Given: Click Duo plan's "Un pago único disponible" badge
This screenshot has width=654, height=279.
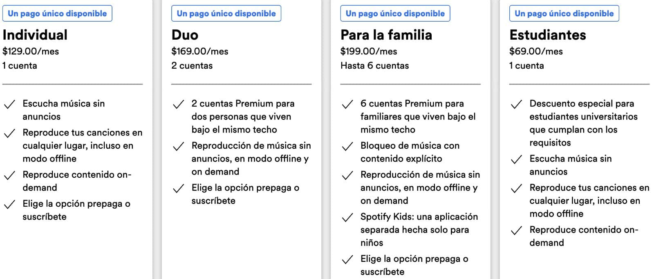Looking at the screenshot, I should pyautogui.click(x=226, y=13).
